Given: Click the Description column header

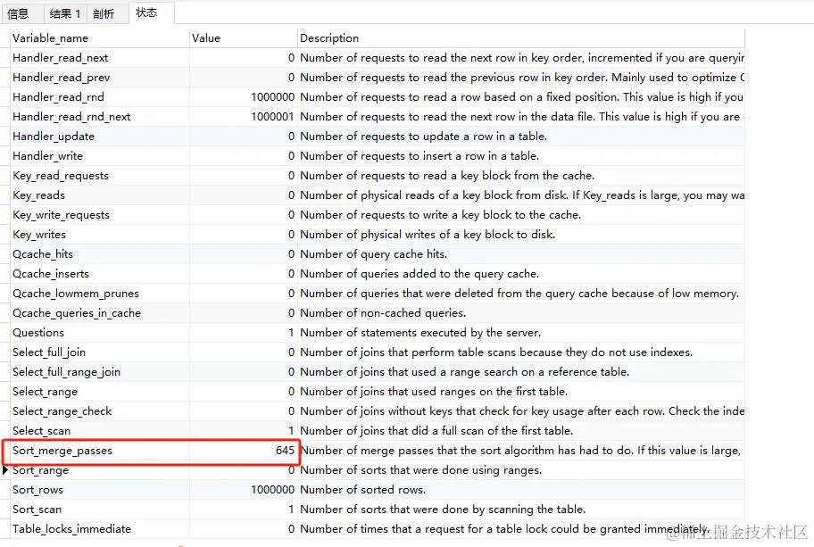Looking at the screenshot, I should point(329,38).
